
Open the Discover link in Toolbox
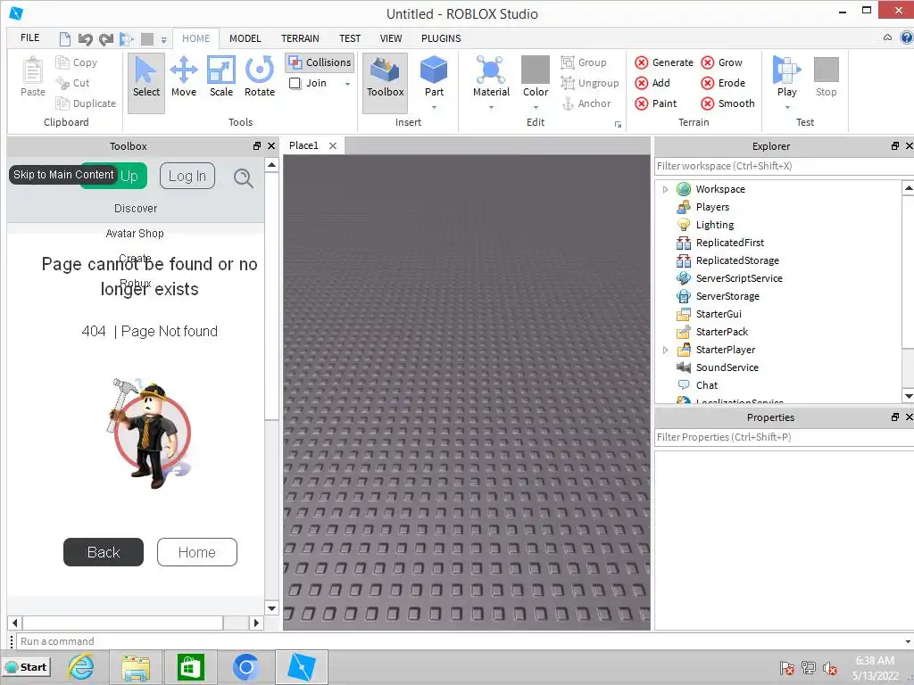pyautogui.click(x=136, y=209)
